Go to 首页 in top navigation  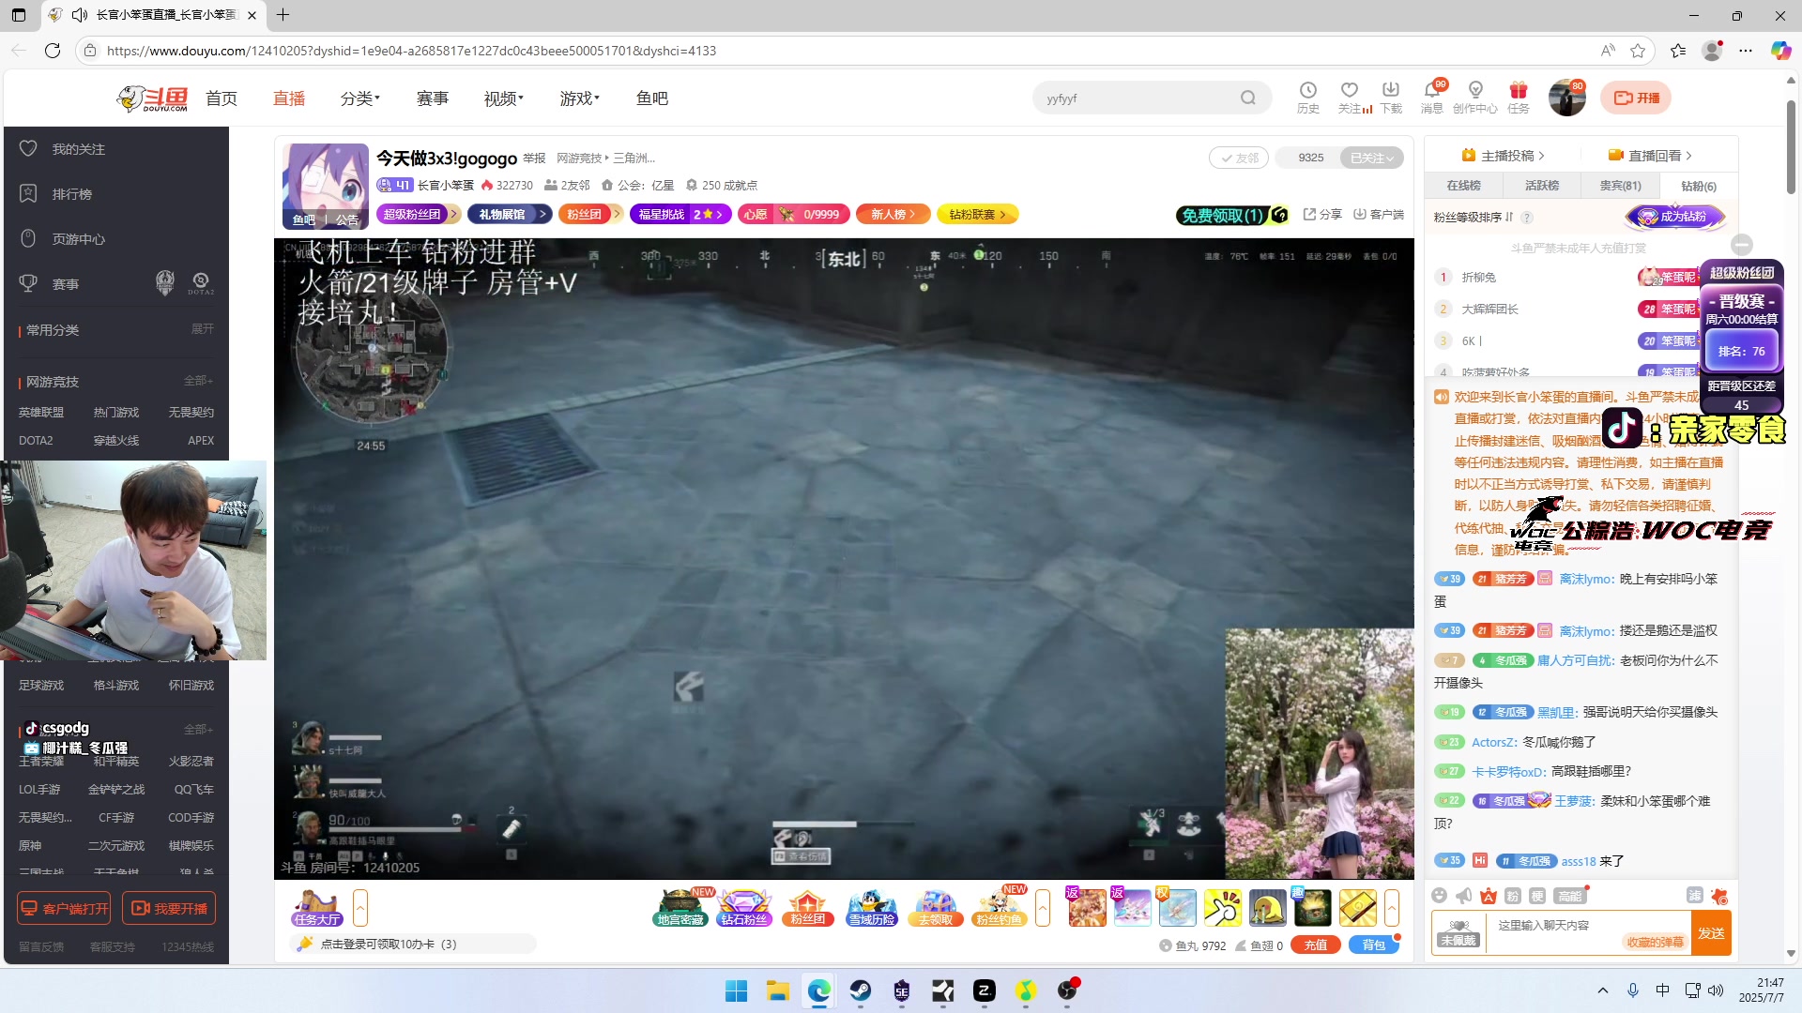[221, 98]
